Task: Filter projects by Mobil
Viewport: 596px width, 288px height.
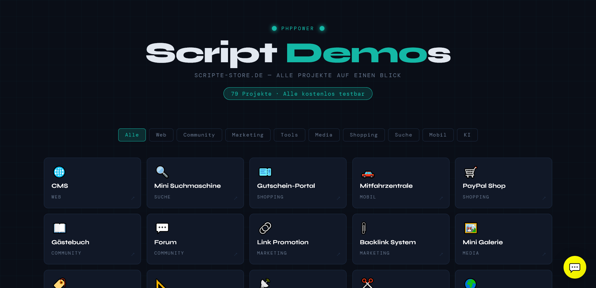Action: click(x=438, y=135)
